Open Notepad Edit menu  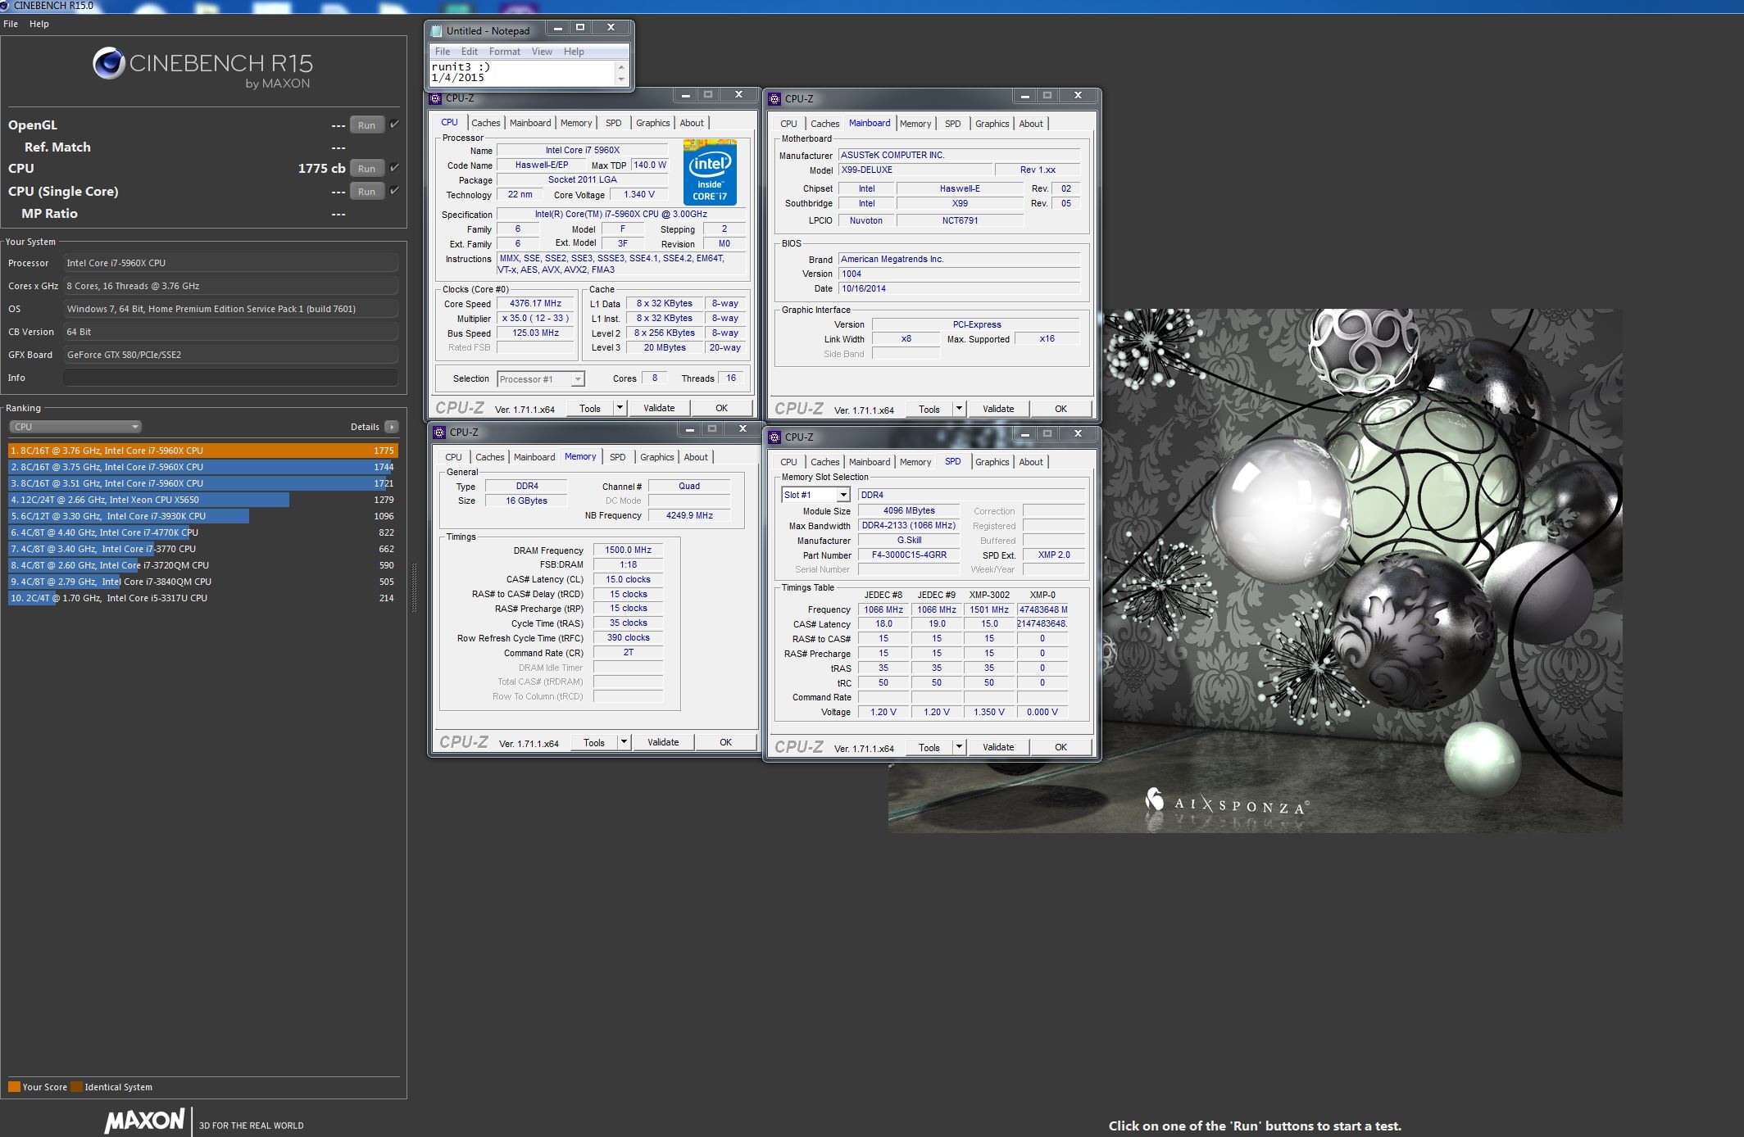pyautogui.click(x=469, y=52)
